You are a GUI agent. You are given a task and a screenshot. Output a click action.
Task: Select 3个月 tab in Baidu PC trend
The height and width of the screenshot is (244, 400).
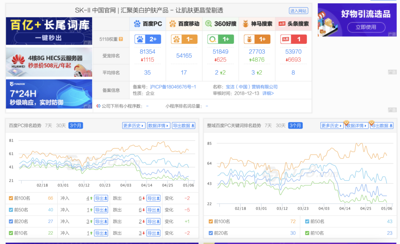[x=75, y=126]
